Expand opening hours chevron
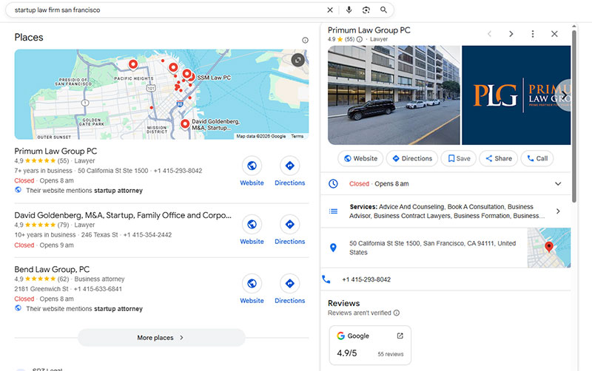 click(x=558, y=183)
